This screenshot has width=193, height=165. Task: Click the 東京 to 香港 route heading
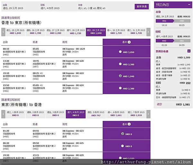pos(22,105)
